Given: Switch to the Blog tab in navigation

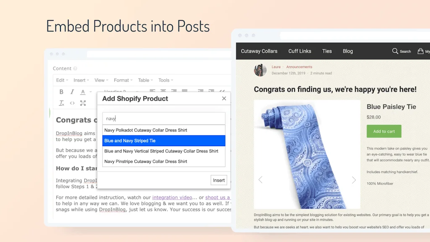Looking at the screenshot, I should click(x=348, y=51).
